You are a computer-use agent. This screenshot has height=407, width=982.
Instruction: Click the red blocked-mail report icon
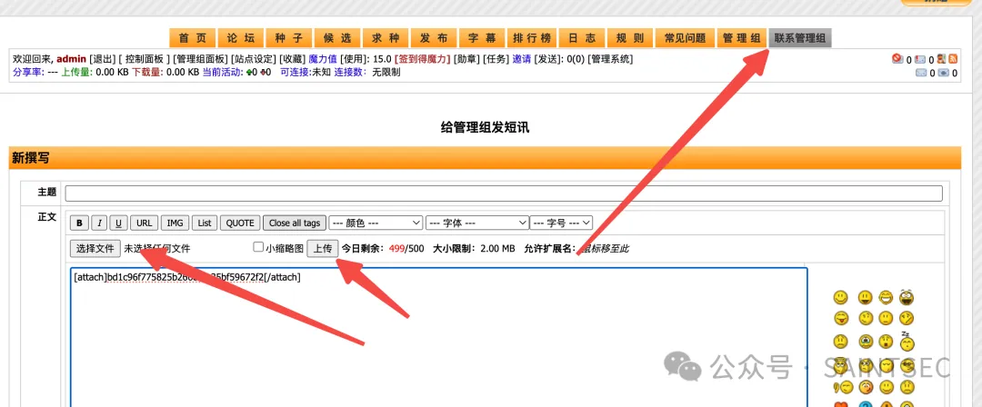tap(897, 59)
